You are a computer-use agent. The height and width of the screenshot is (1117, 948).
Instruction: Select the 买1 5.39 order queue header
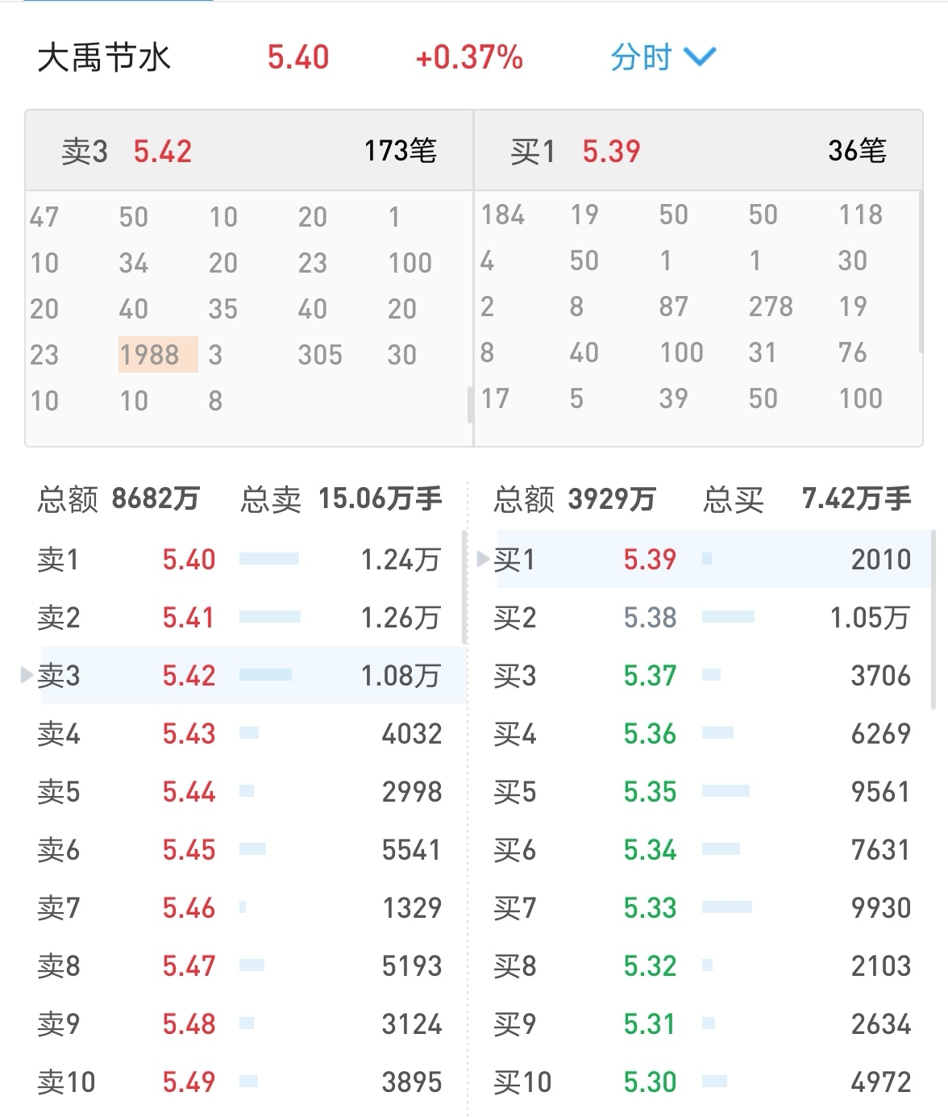pyautogui.click(x=698, y=151)
